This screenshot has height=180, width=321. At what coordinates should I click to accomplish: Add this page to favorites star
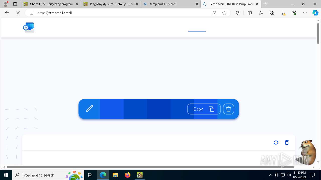[x=224, y=13]
